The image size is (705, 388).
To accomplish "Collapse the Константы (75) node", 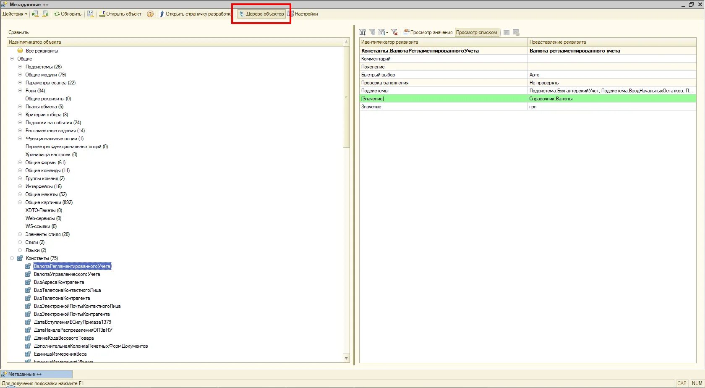I will click(12, 258).
